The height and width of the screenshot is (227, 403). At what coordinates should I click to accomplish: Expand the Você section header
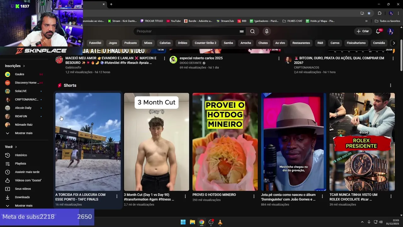pos(11,147)
